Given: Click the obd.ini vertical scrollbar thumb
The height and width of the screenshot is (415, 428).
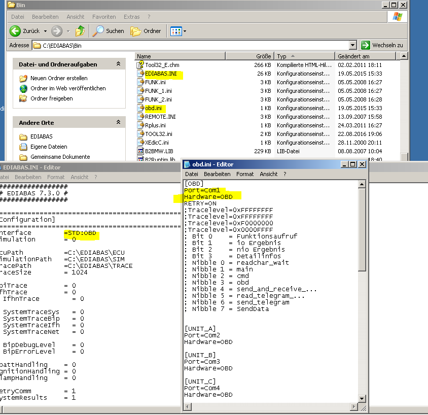Looking at the screenshot, I should [362, 229].
